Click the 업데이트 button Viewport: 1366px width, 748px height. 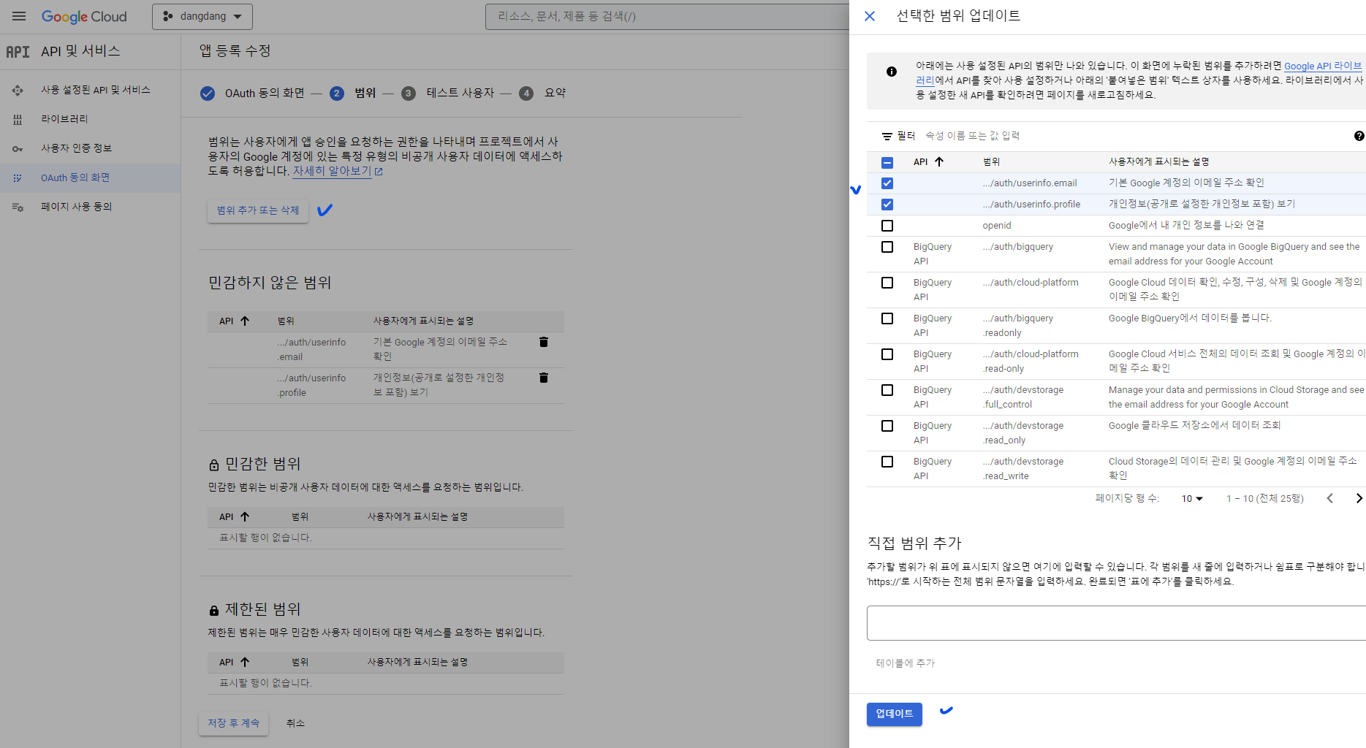click(894, 714)
